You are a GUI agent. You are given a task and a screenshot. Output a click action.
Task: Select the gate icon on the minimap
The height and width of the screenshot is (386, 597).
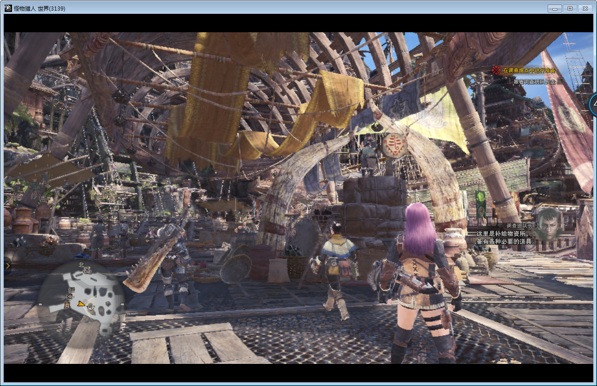[x=67, y=304]
